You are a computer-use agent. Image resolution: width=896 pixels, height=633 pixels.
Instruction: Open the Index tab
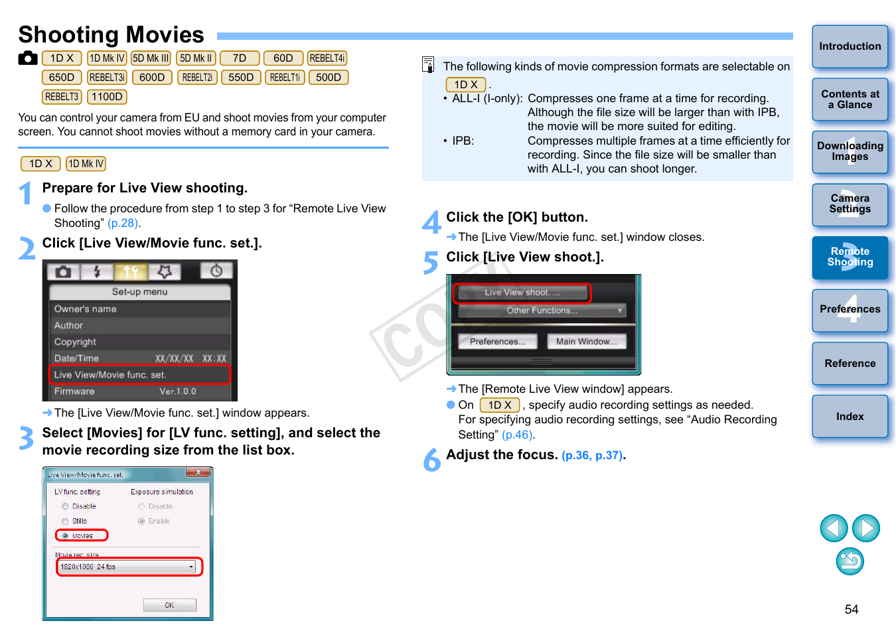tap(850, 417)
